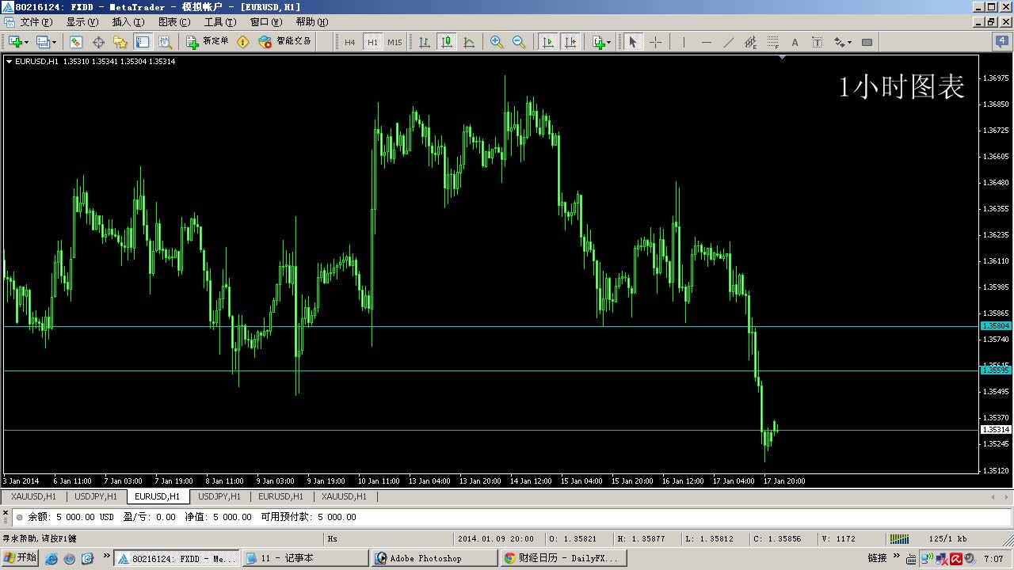Click the 1.35804 horizontal line price label
1014x570 pixels.
coord(996,326)
